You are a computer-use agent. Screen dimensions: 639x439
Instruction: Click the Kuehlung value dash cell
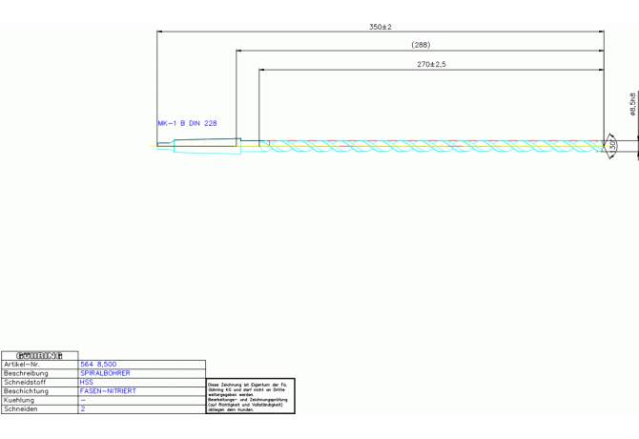(83, 400)
